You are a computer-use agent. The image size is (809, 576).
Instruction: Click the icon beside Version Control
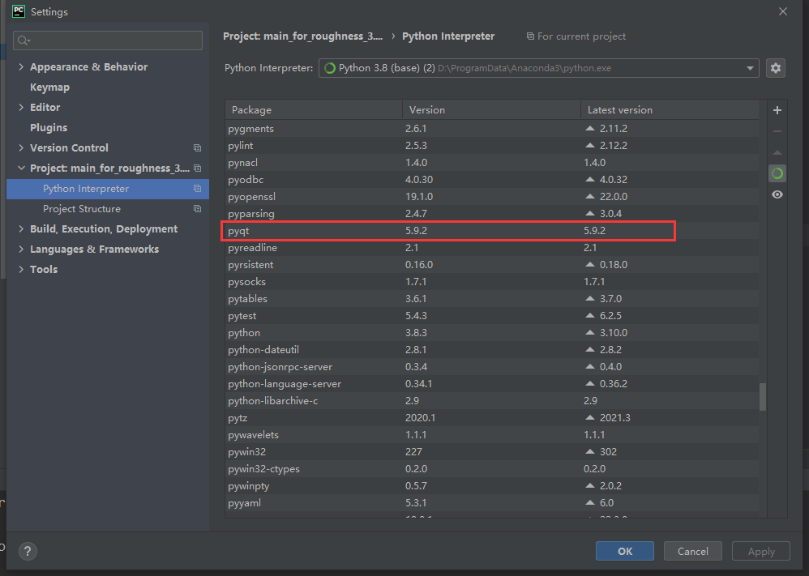(197, 148)
